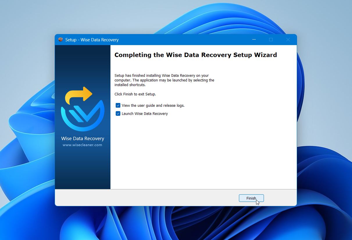Click the Wise Data Recovery logo
Screen dimensions: 352x240
(x=82, y=109)
